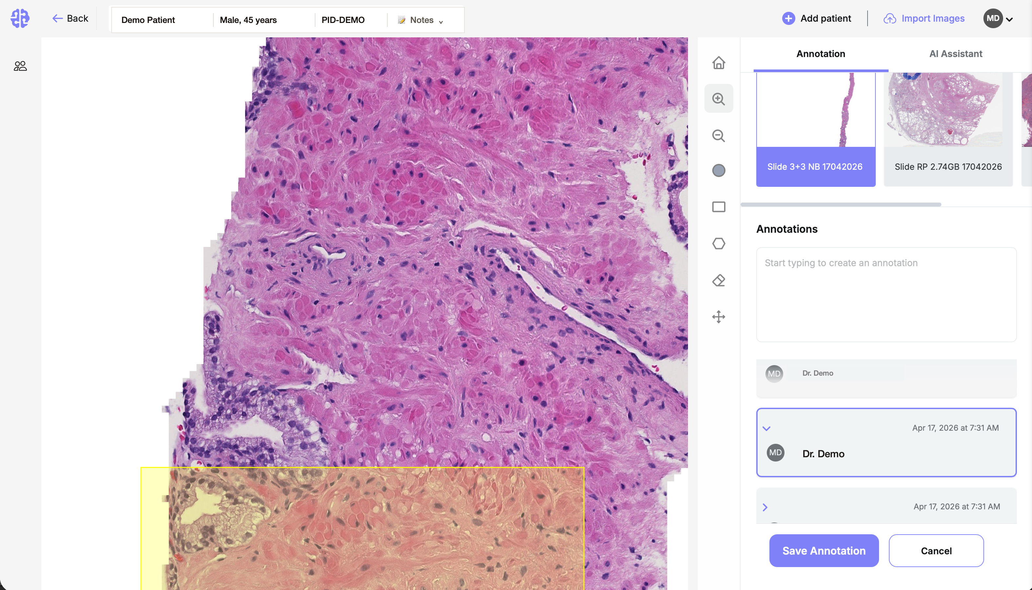Click the annotation text input field
Viewport: 1032px width, 590px height.
886,295
